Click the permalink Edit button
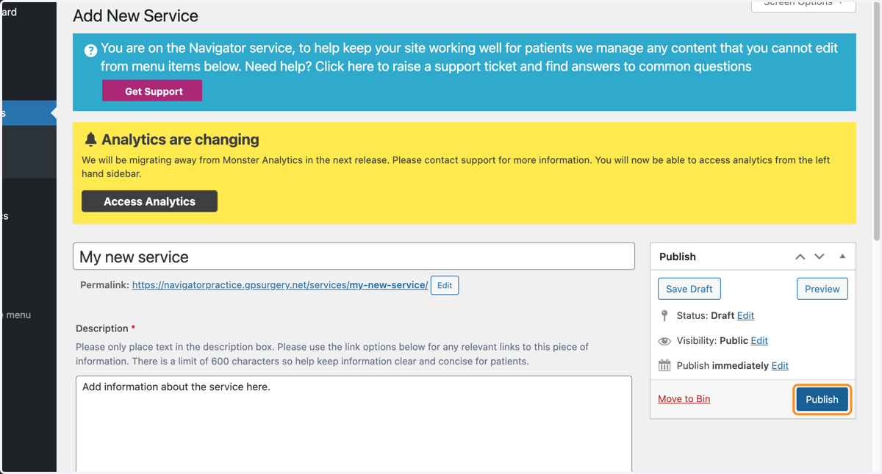Image resolution: width=882 pixels, height=474 pixels. point(445,285)
